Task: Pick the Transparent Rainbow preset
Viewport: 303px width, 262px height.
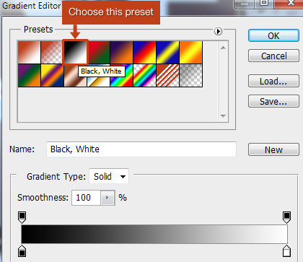Action: tap(145, 76)
